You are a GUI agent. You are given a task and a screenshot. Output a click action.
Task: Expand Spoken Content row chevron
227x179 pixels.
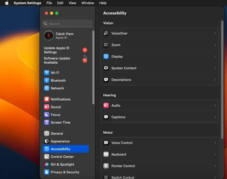coord(215,68)
